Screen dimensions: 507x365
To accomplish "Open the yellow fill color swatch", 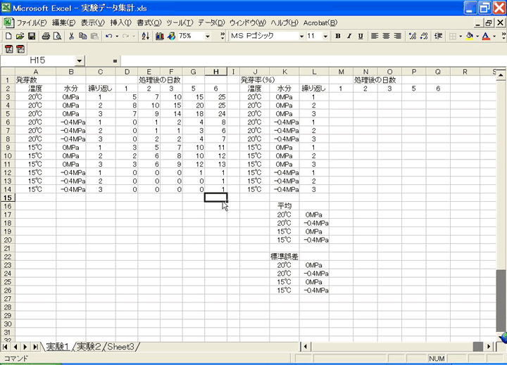I will pos(469,36).
